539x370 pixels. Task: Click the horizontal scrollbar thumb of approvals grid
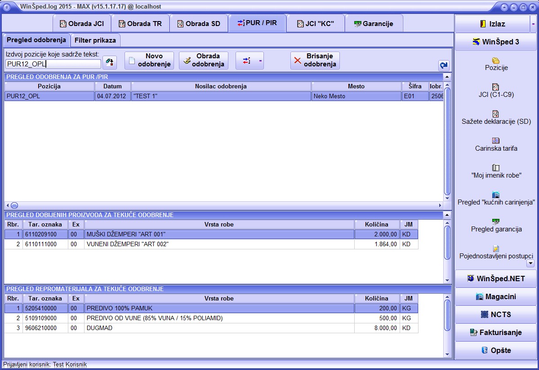click(14, 205)
